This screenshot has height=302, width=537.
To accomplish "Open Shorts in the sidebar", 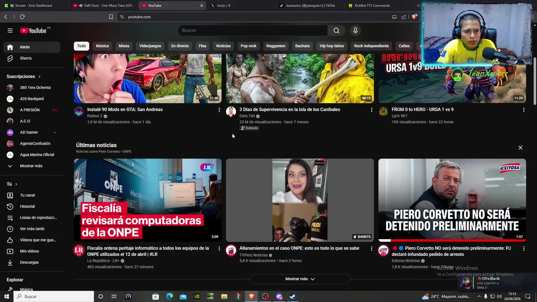I will click(32, 58).
